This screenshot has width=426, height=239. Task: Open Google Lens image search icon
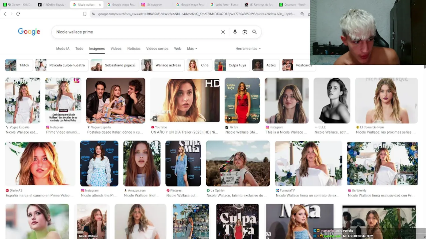click(x=245, y=32)
